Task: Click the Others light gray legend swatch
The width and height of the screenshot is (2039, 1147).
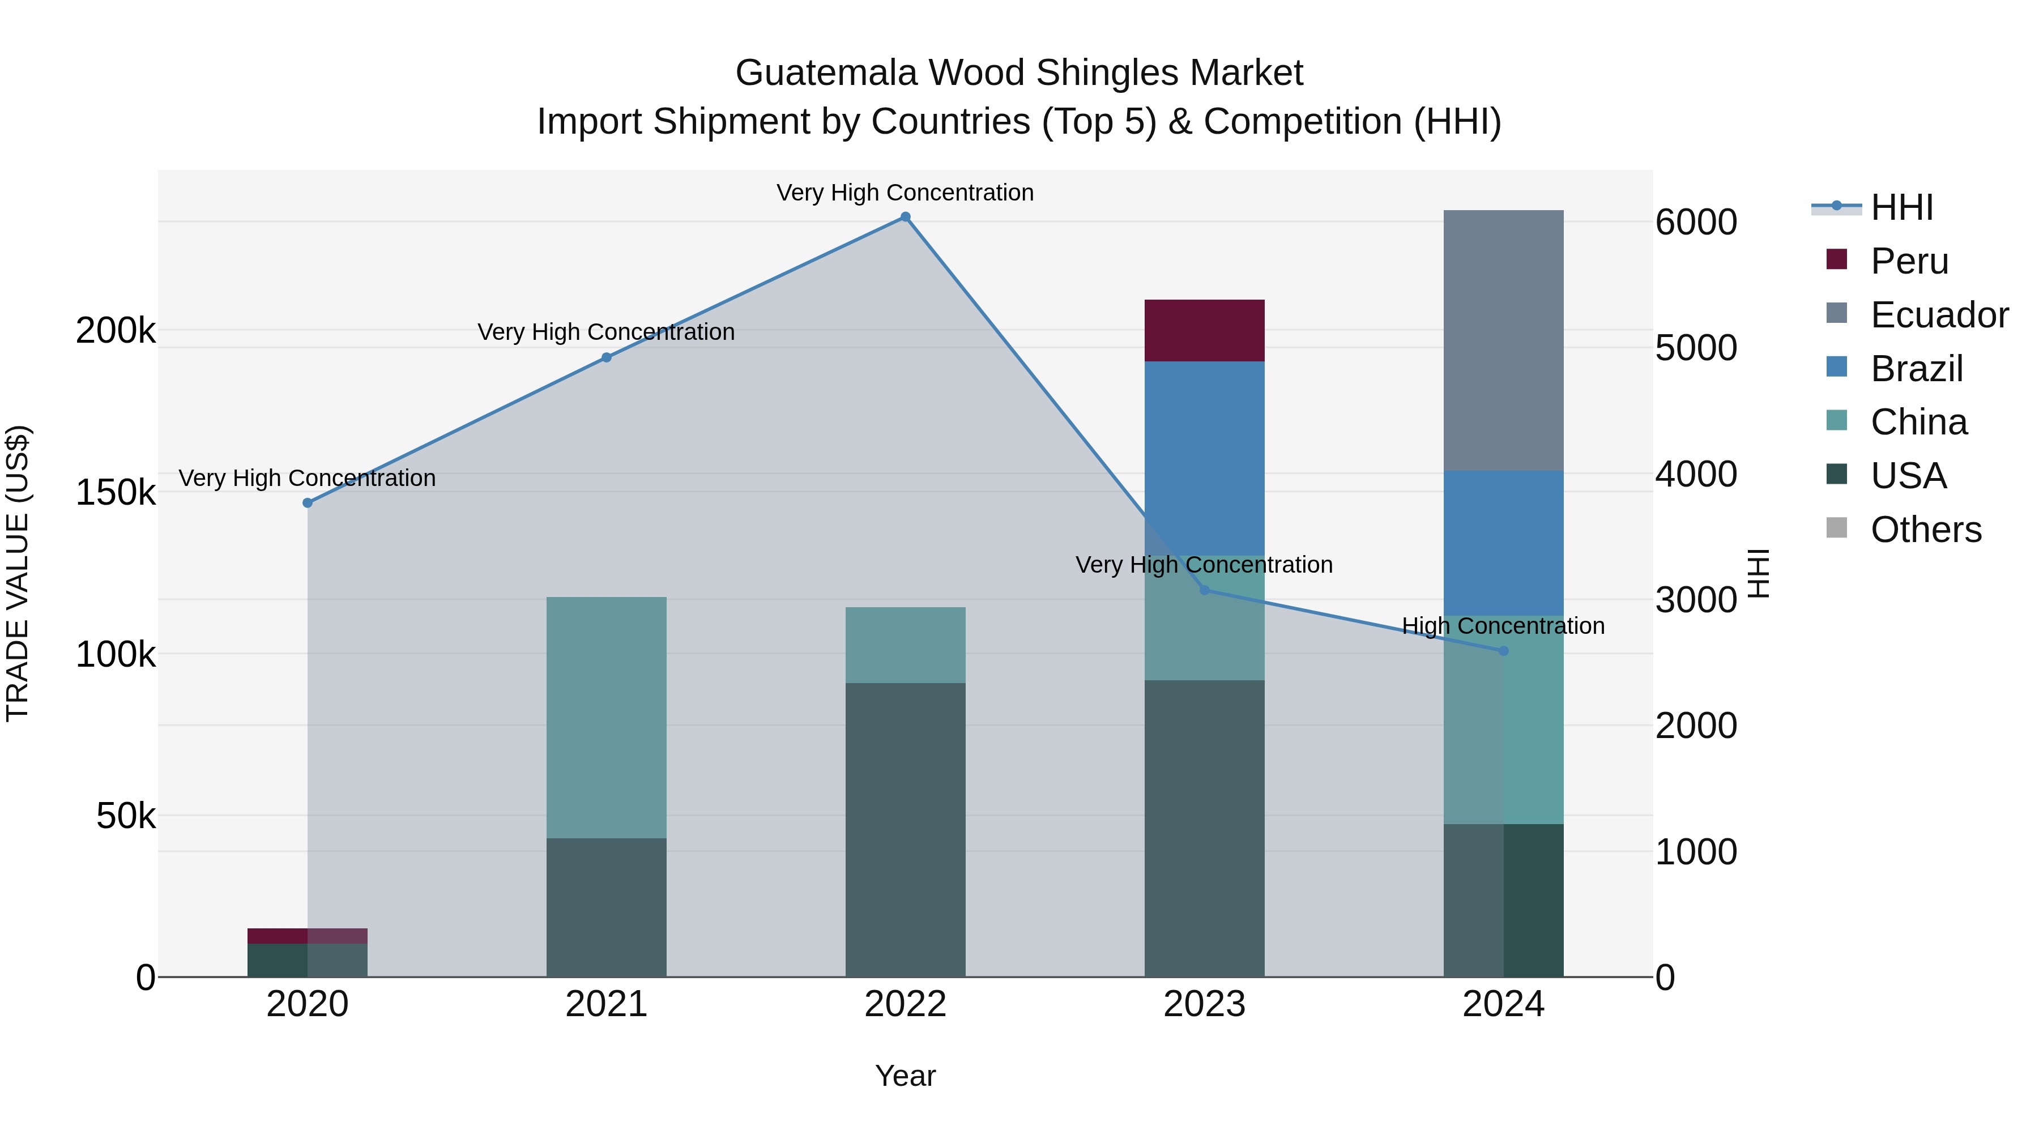Action: tap(1836, 528)
